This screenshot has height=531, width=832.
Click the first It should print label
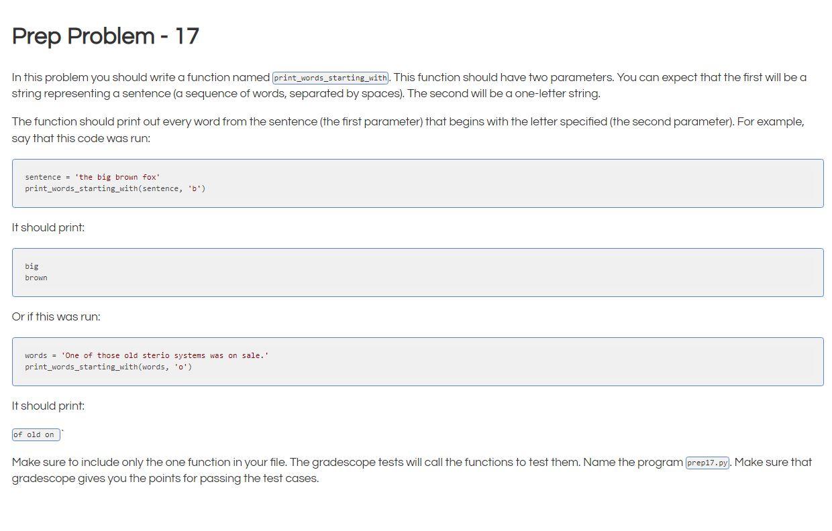click(x=48, y=227)
